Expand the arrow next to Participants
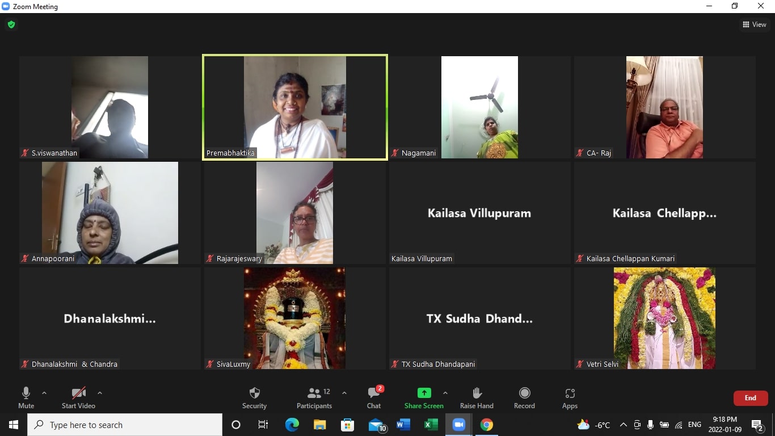775x436 pixels. pos(344,393)
